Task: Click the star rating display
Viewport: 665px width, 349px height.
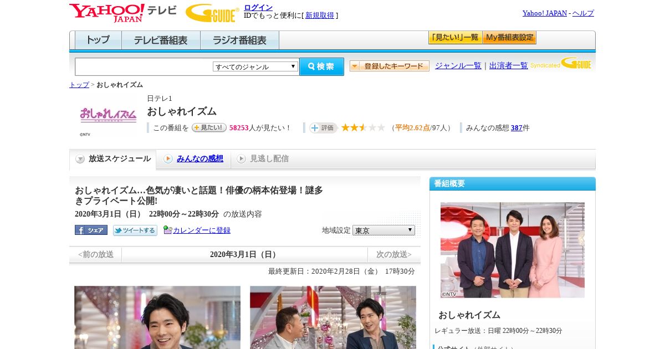Action: coord(363,128)
